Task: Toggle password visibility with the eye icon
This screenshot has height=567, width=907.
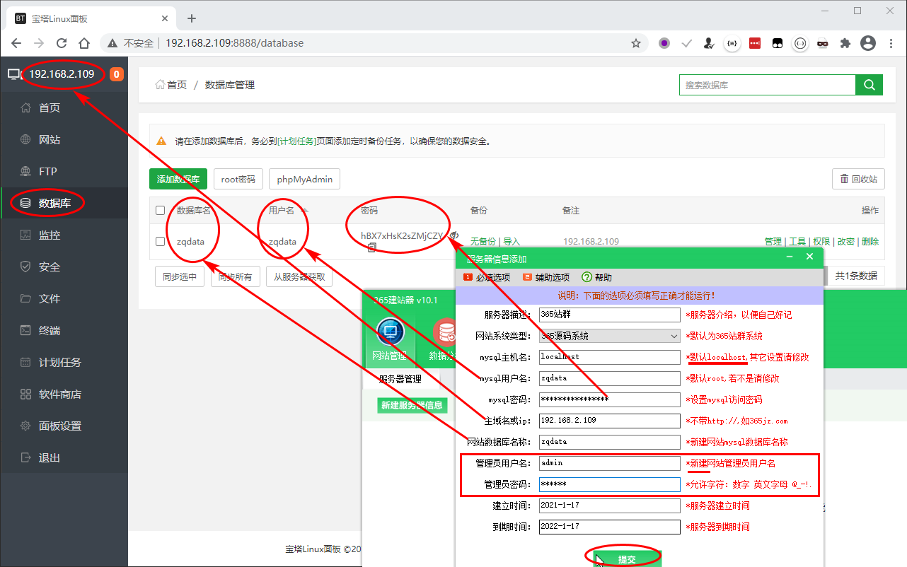Action: (x=454, y=236)
